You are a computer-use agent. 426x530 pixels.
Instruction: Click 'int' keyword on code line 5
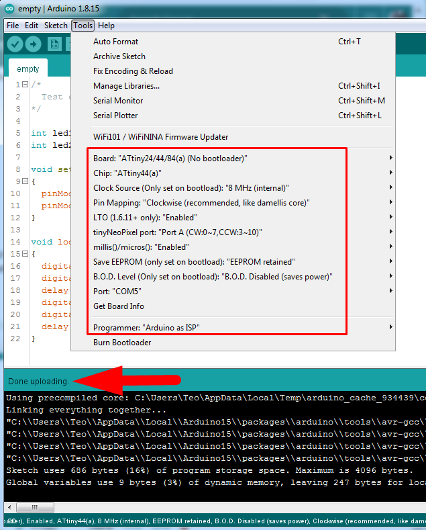(x=39, y=133)
